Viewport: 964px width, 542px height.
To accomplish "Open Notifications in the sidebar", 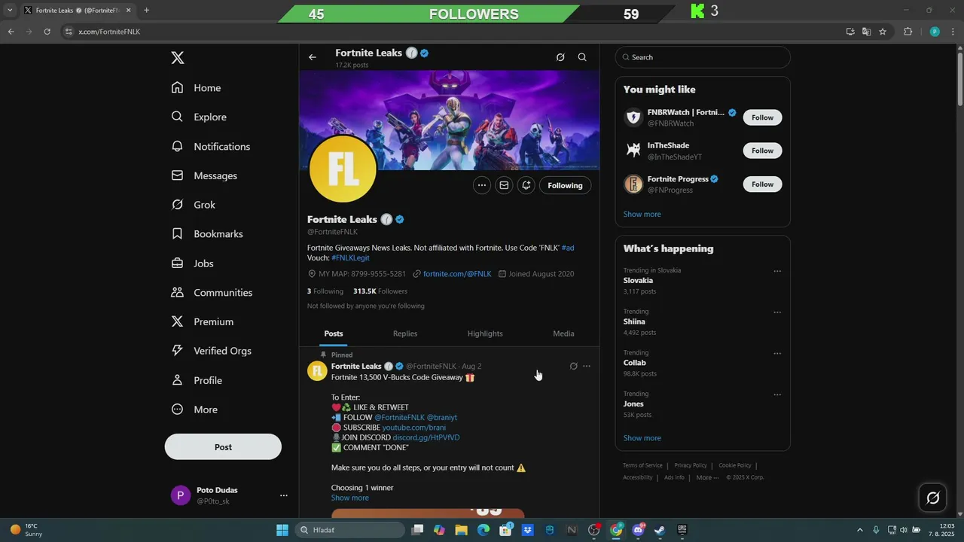I will pyautogui.click(x=210, y=147).
